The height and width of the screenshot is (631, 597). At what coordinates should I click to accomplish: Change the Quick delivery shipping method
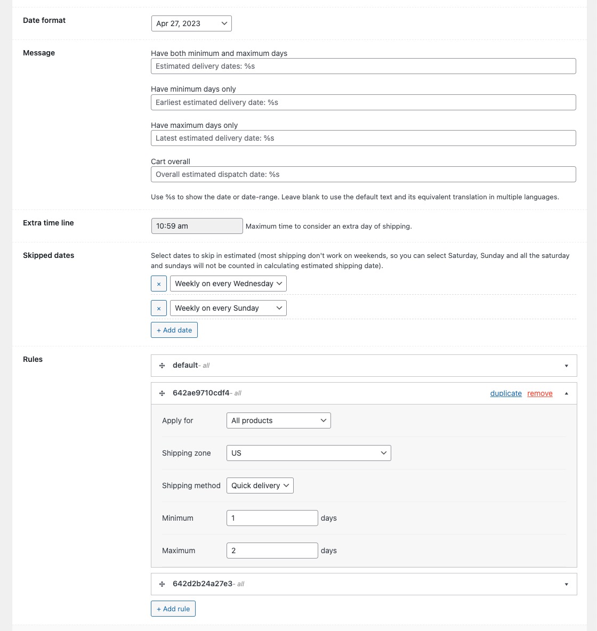260,486
